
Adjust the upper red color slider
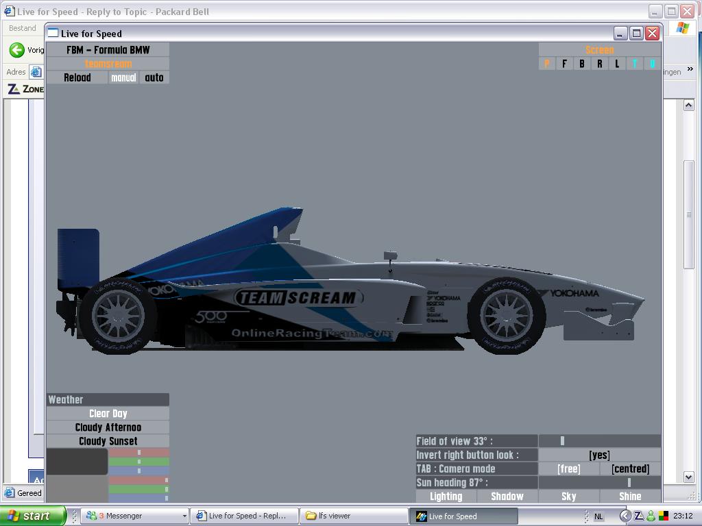click(138, 453)
